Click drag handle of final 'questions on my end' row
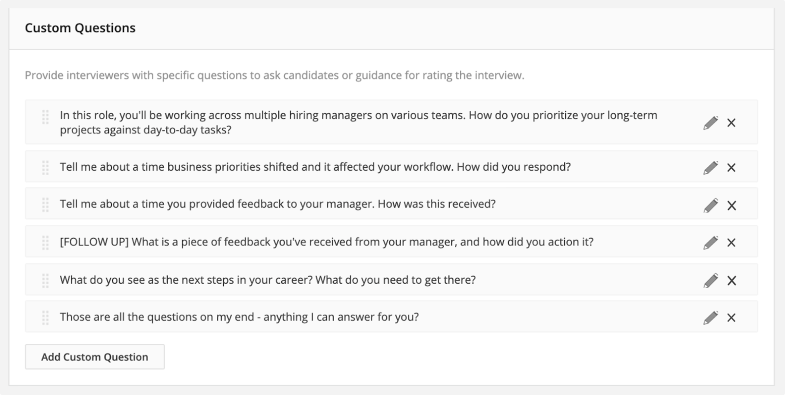This screenshot has width=785, height=395. 45,318
